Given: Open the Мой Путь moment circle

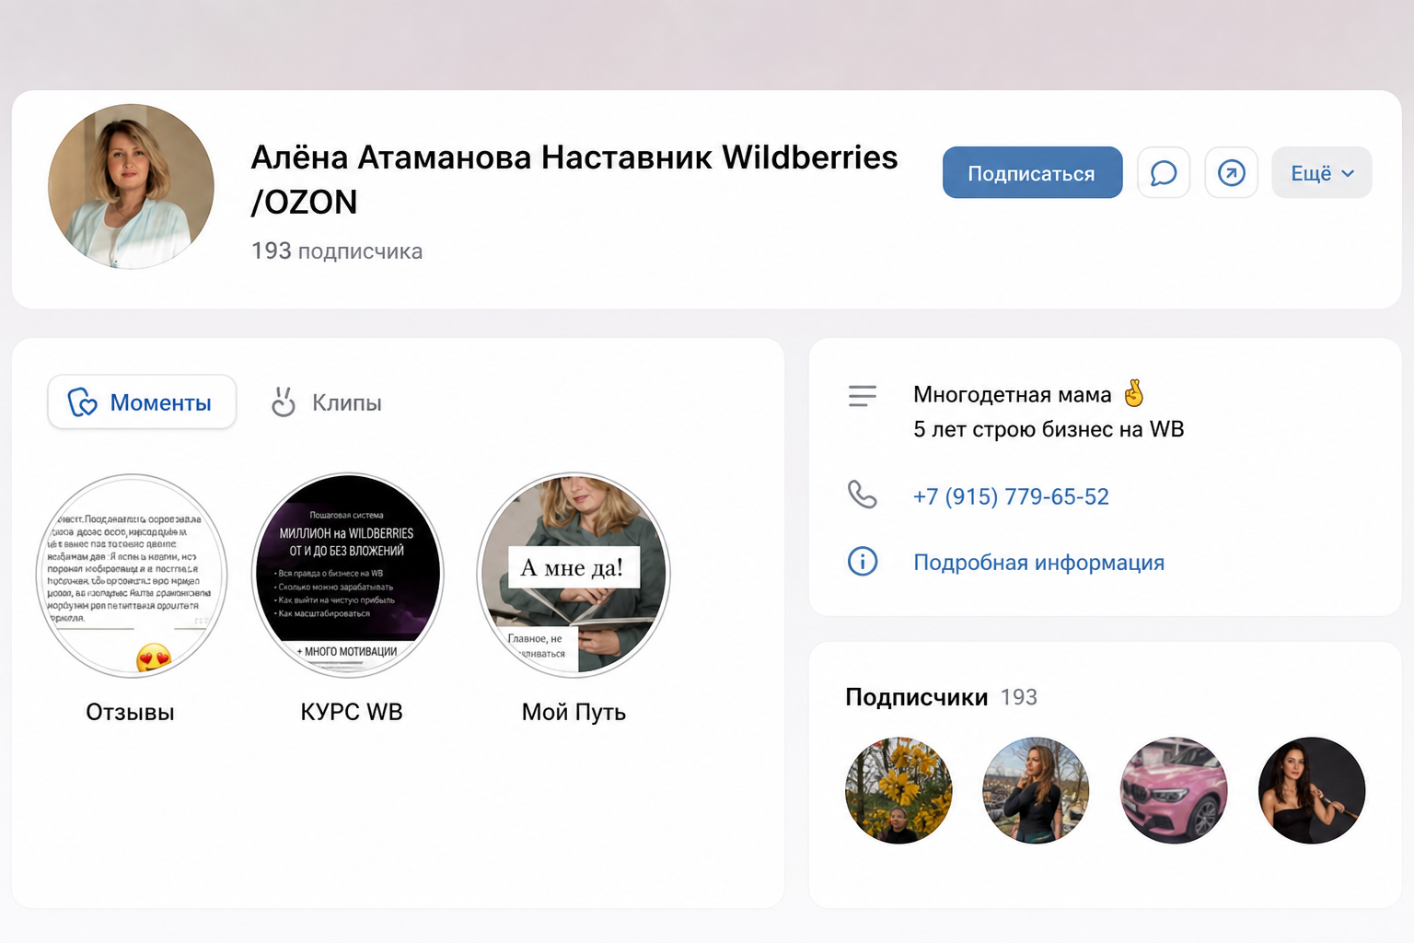Looking at the screenshot, I should coord(574,575).
